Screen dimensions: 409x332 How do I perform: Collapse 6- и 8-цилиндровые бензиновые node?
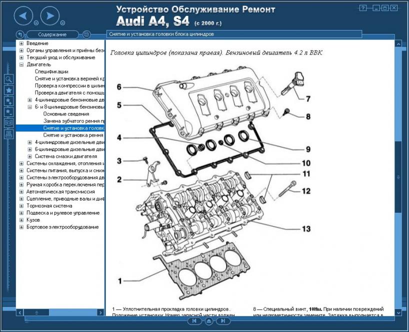(x=29, y=107)
